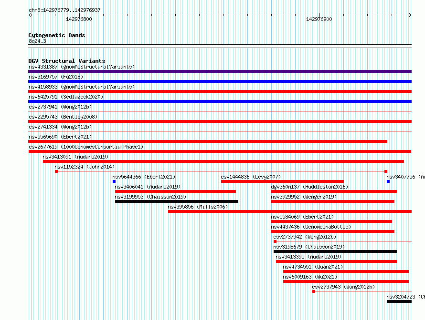The image size is (425, 320).
Task: Select the red esv1444836 variant bar
Action: click(x=282, y=181)
